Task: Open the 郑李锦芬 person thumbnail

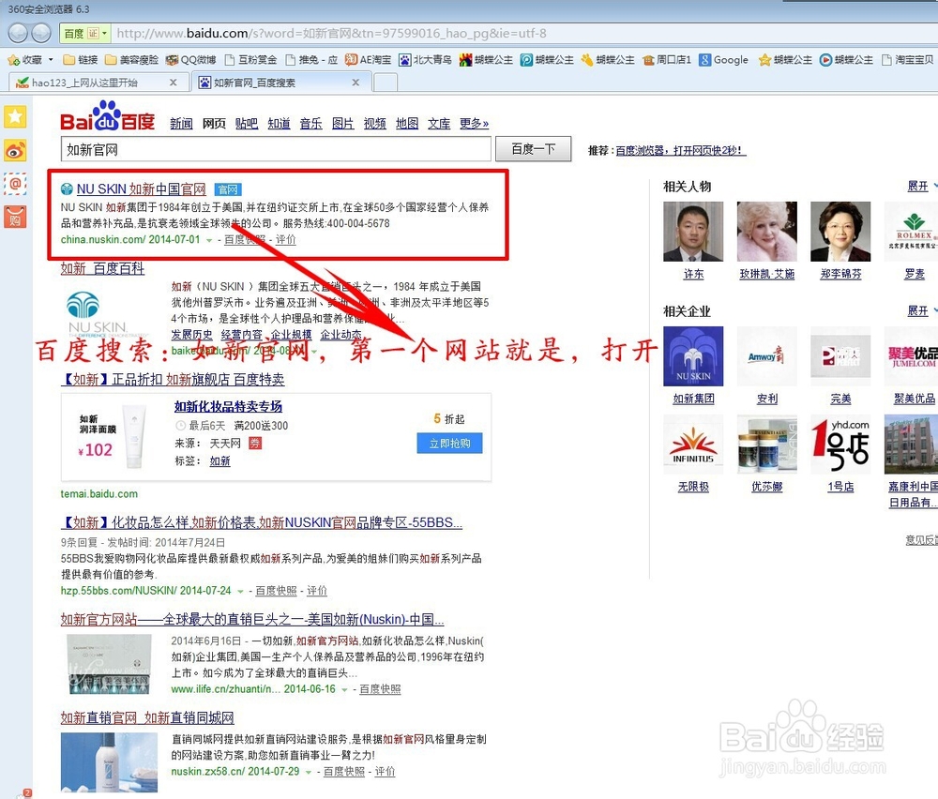Action: point(840,232)
